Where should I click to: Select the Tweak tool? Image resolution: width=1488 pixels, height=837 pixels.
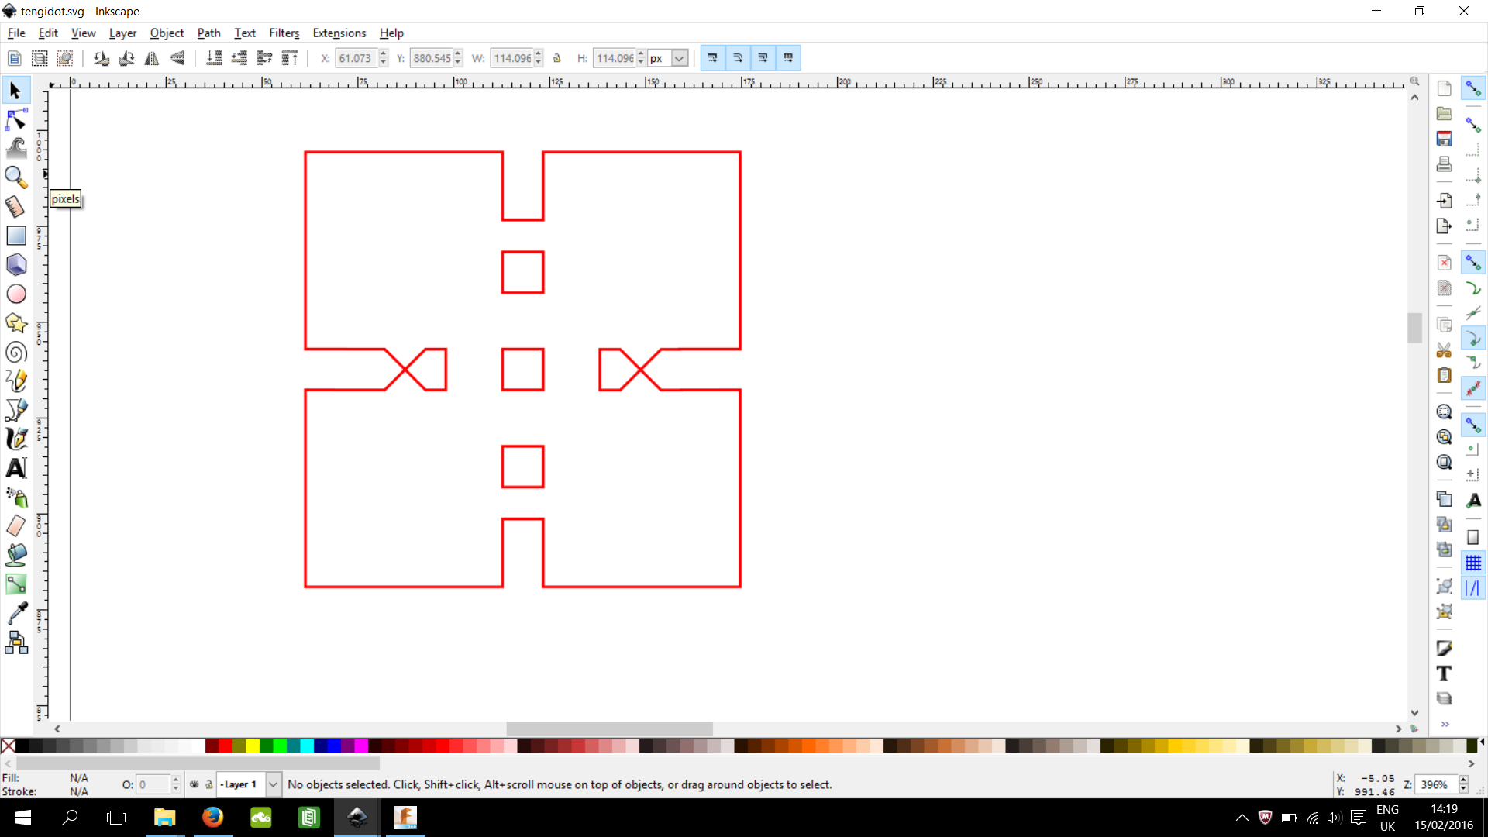pyautogui.click(x=15, y=148)
